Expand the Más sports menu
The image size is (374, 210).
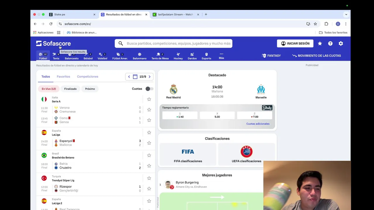coord(221,56)
